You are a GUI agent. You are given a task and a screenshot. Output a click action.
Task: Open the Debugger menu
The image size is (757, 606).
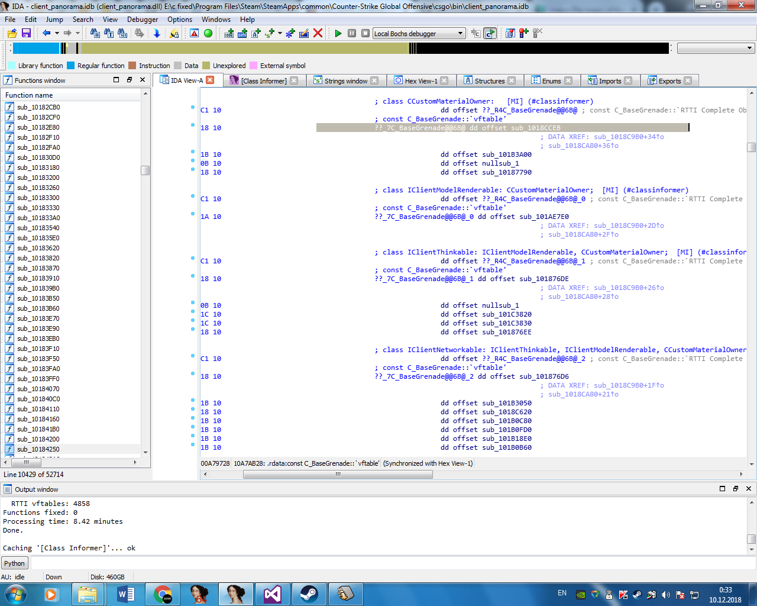143,19
